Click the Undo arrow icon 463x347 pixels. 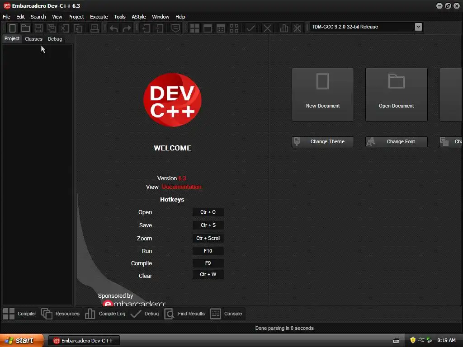(113, 28)
